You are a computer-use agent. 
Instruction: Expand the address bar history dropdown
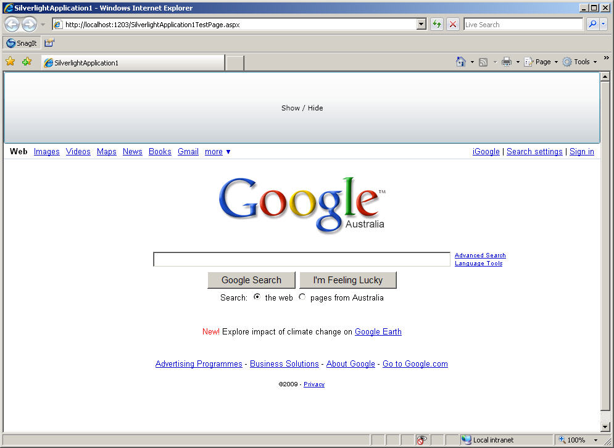click(x=421, y=24)
